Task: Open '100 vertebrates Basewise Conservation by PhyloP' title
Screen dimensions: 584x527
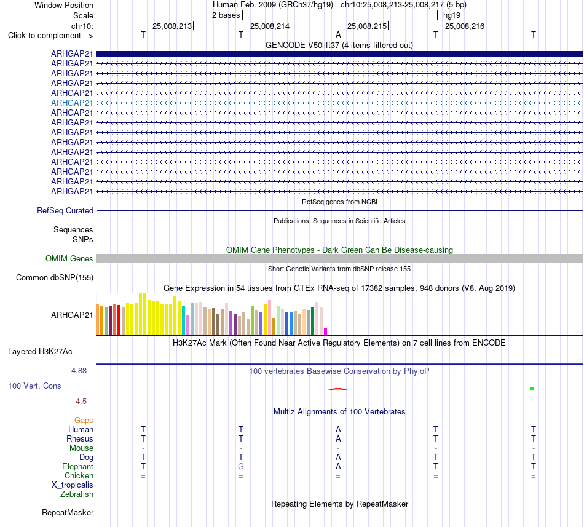Action: [339, 371]
